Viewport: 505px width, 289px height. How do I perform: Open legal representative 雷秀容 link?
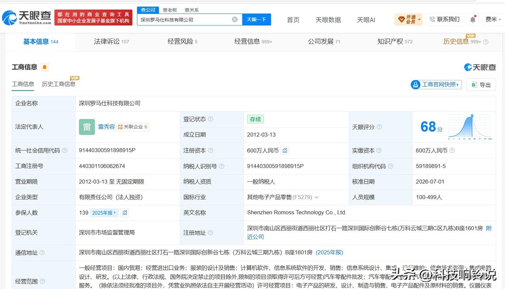coord(107,127)
